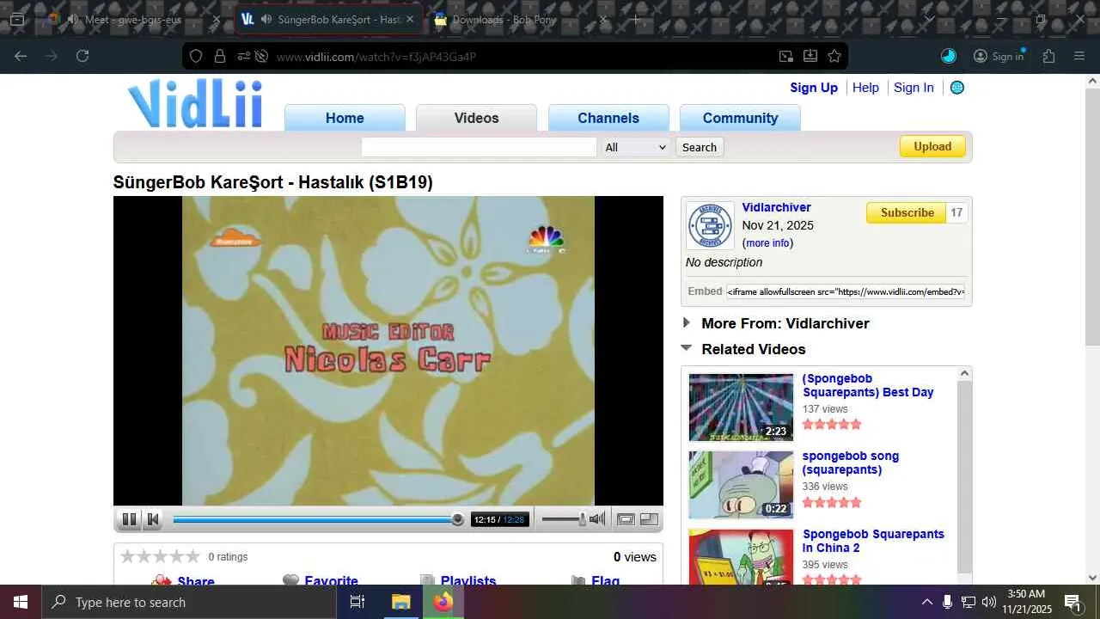Image resolution: width=1100 pixels, height=619 pixels.
Task: Open the Vidlarchiver channel avatar
Action: coord(710,225)
